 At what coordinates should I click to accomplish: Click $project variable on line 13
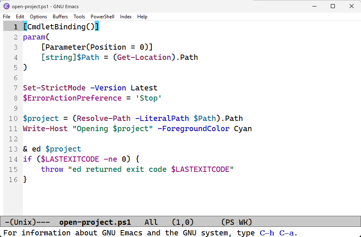pyautogui.click(x=63, y=149)
